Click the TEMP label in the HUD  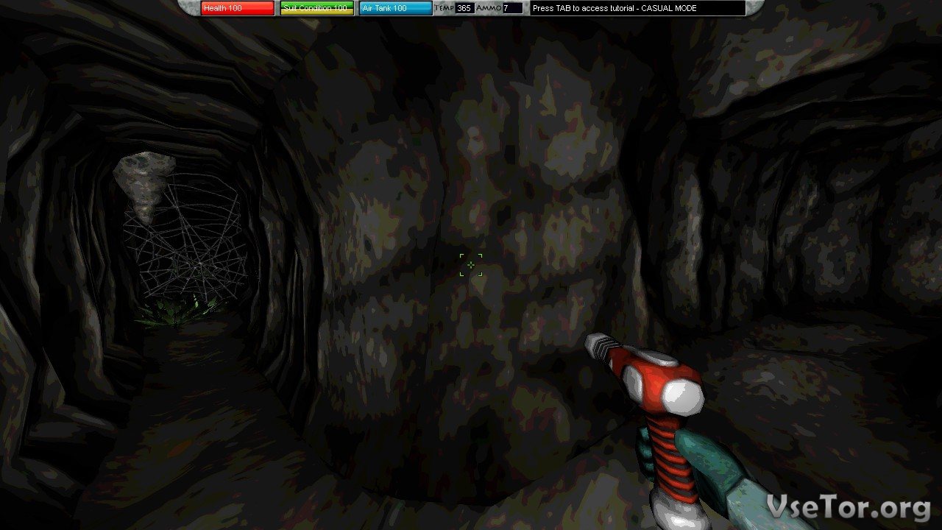[x=444, y=8]
